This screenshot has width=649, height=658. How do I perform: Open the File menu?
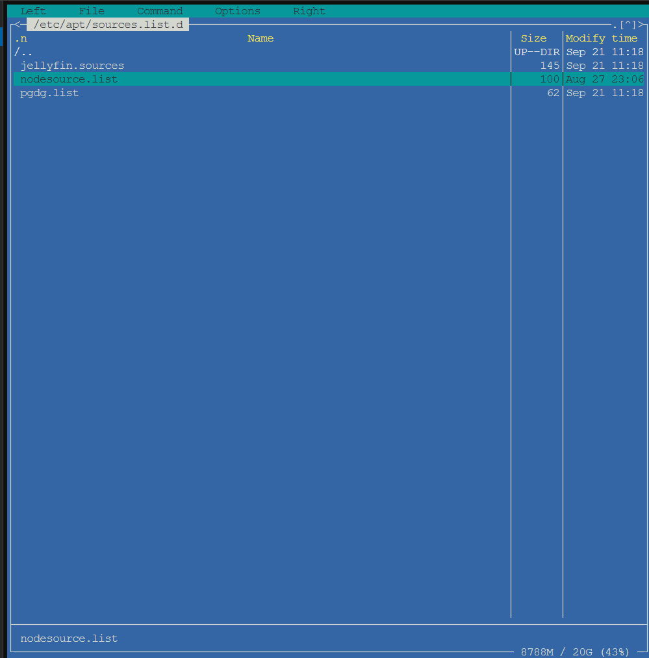[x=92, y=11]
